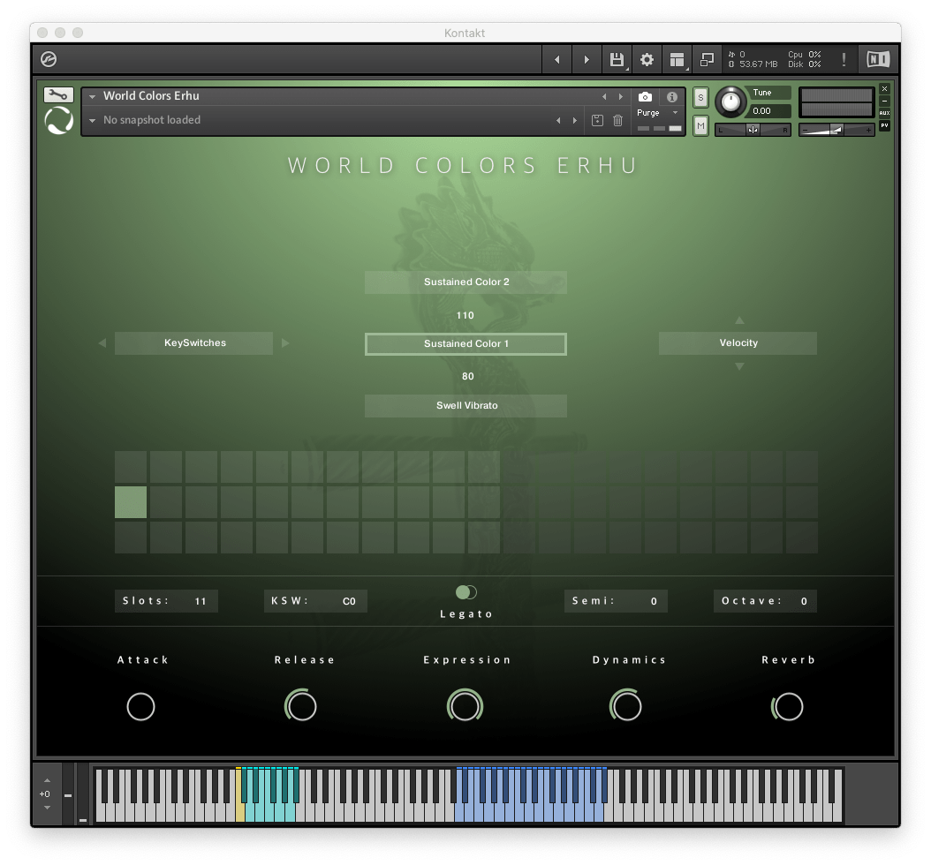The width and height of the screenshot is (931, 865).
Task: Close the instrument with X button
Action: tap(885, 88)
